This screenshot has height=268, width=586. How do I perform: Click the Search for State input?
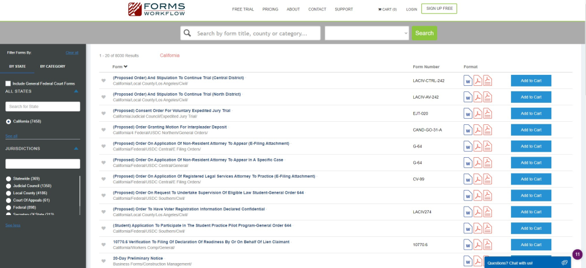[43, 107]
